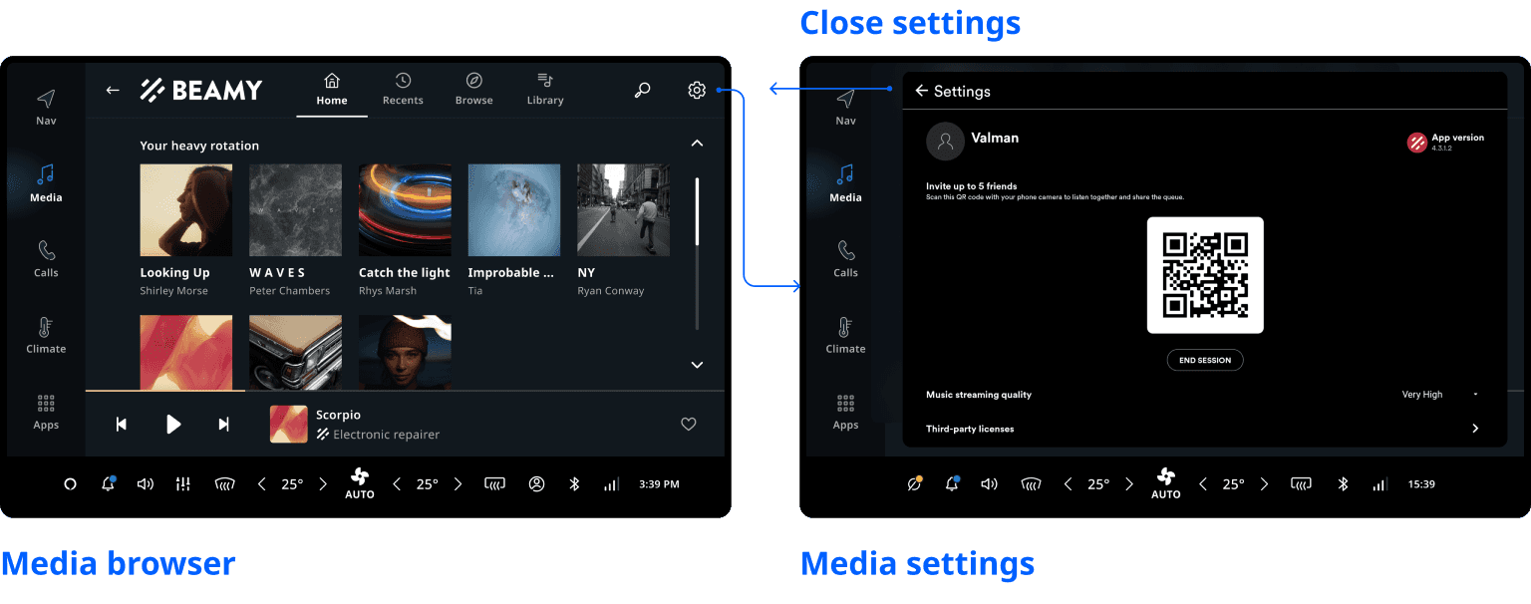This screenshot has height=604, width=1531.
Task: Switch to the Recents tab
Action: pos(403,90)
